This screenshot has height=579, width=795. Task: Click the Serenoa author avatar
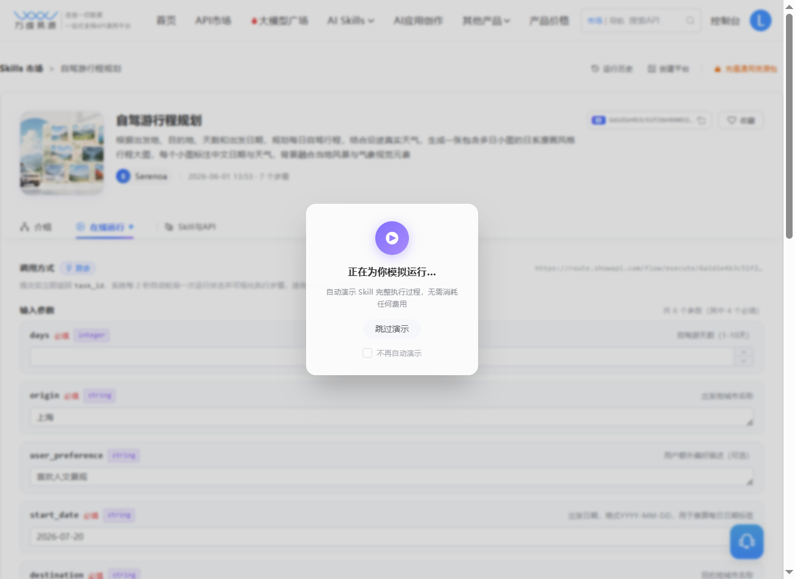[x=123, y=176]
